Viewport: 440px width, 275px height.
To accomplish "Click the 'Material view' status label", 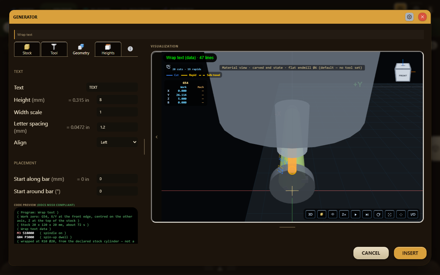I will click(292, 68).
